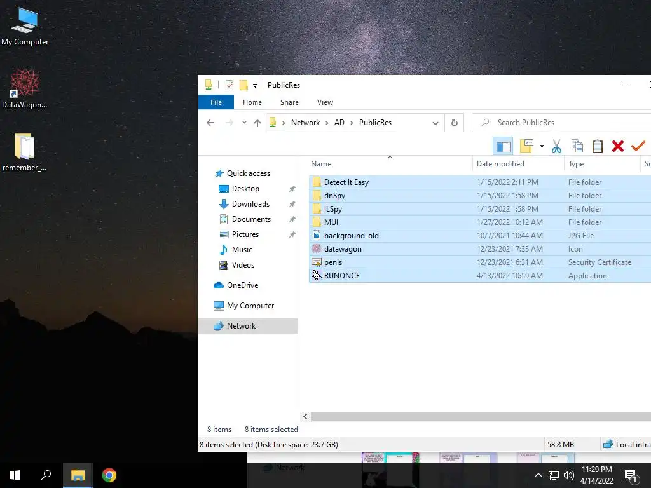Viewport: 651px width, 488px height.
Task: Select the background-old JPG file
Action: pyautogui.click(x=480, y=236)
